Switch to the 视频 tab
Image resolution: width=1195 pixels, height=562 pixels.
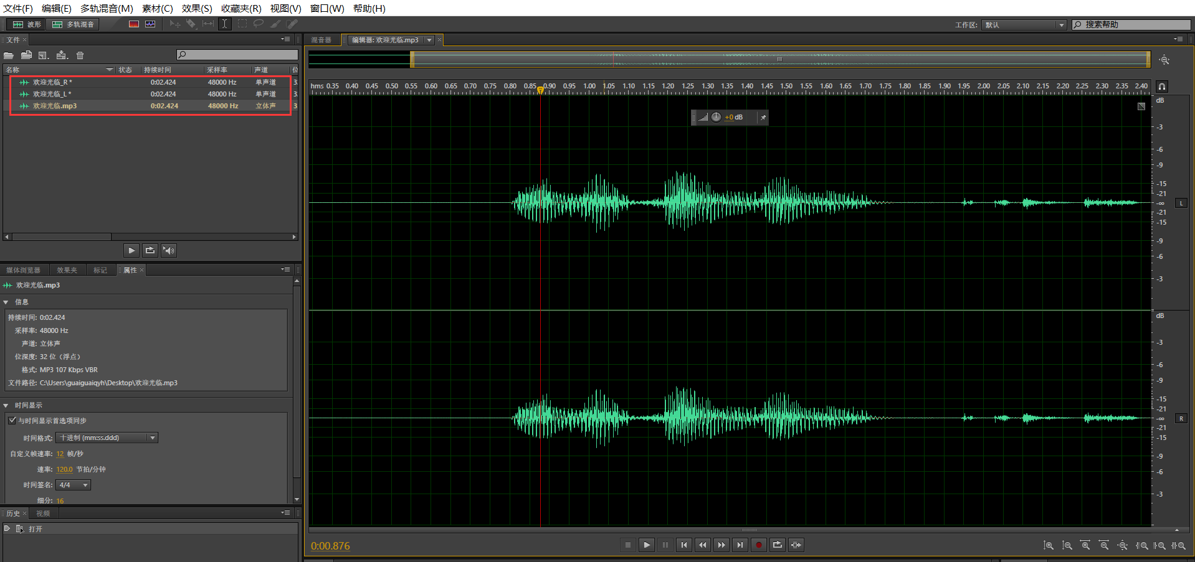click(x=43, y=513)
